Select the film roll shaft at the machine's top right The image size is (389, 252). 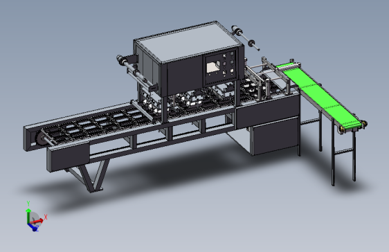coord(245,37)
